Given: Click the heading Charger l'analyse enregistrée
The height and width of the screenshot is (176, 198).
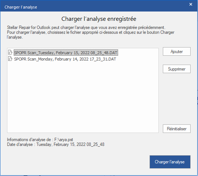Looking at the screenshot, I should tap(99, 19).
